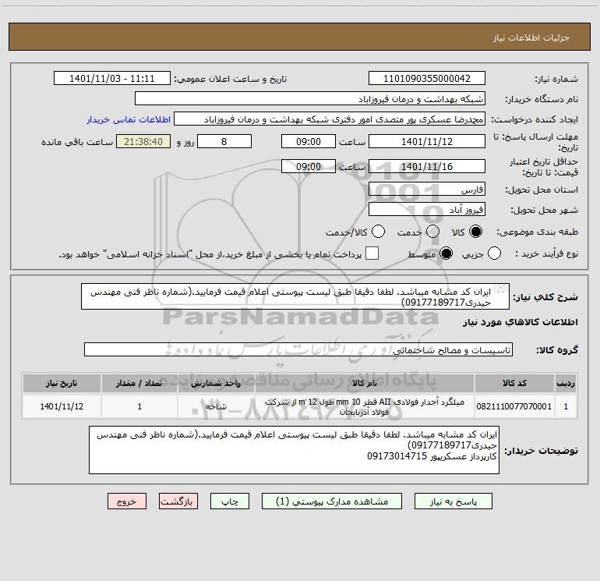Click the کد کالا column header
This screenshot has height=581, width=600.
[514, 383]
